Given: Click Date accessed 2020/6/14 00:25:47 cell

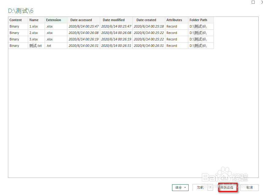Looking at the screenshot, I should click(x=84, y=27).
